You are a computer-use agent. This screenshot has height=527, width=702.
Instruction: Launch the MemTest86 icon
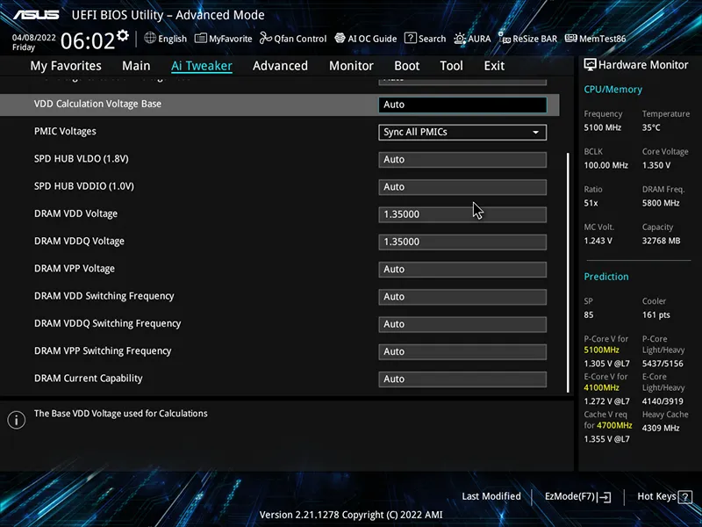(x=571, y=38)
